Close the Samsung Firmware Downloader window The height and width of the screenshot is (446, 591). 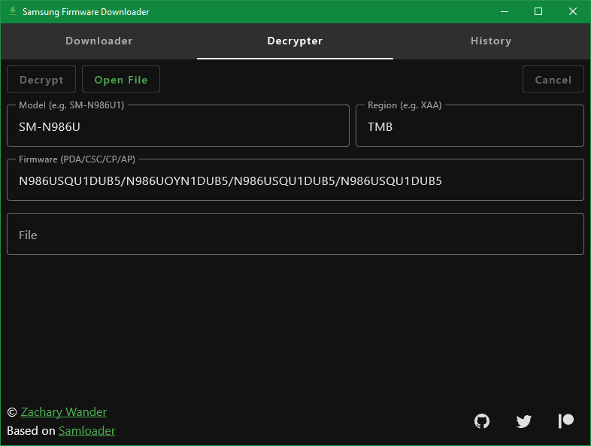pyautogui.click(x=573, y=11)
